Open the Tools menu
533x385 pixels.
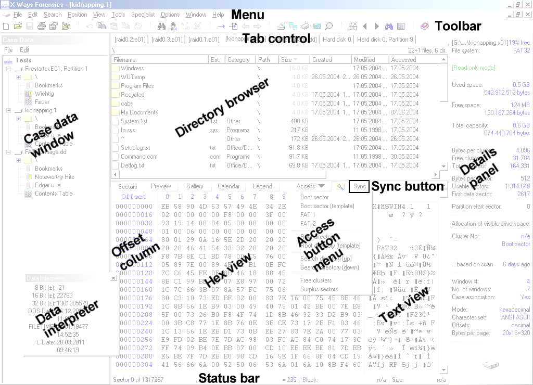point(118,15)
